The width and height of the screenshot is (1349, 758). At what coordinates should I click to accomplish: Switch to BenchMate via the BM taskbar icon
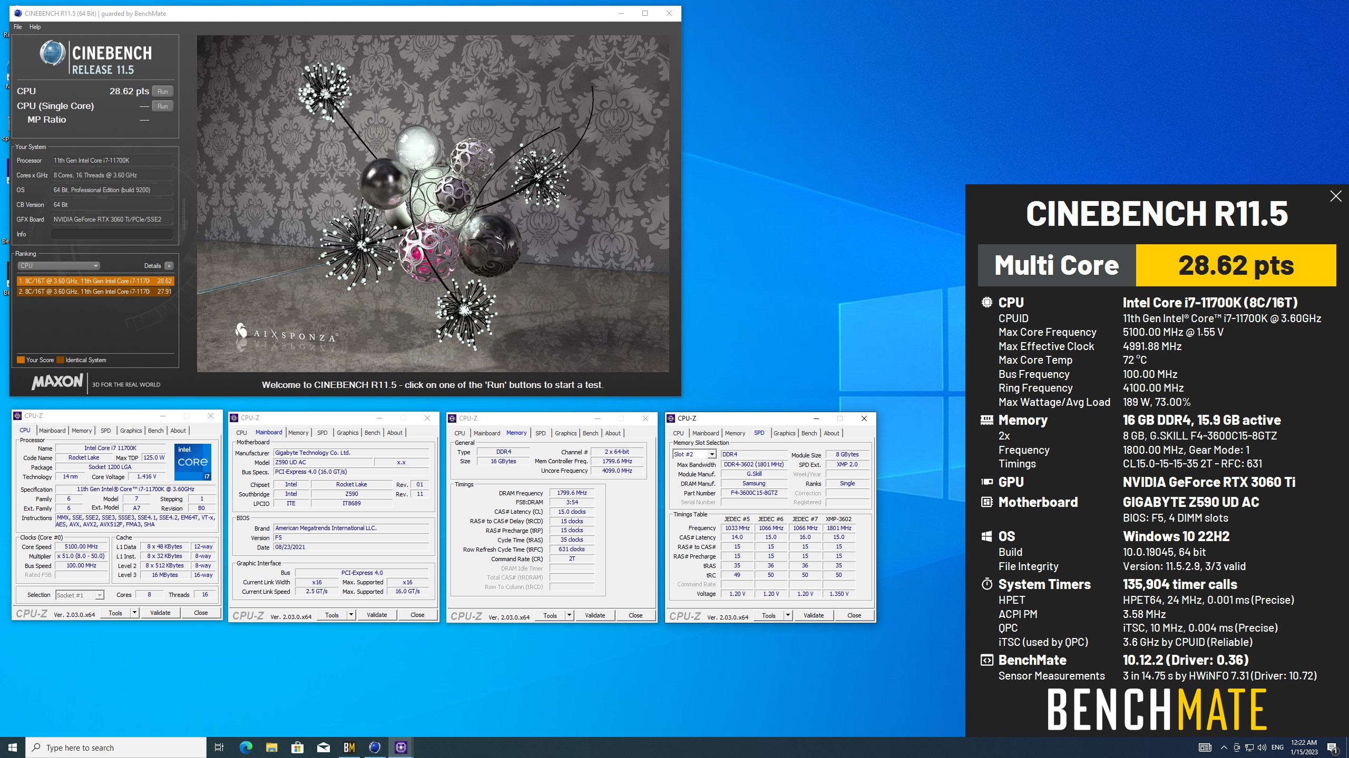(x=349, y=747)
